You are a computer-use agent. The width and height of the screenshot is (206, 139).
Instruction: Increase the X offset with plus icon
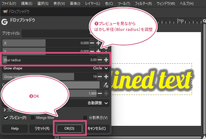click(x=99, y=43)
